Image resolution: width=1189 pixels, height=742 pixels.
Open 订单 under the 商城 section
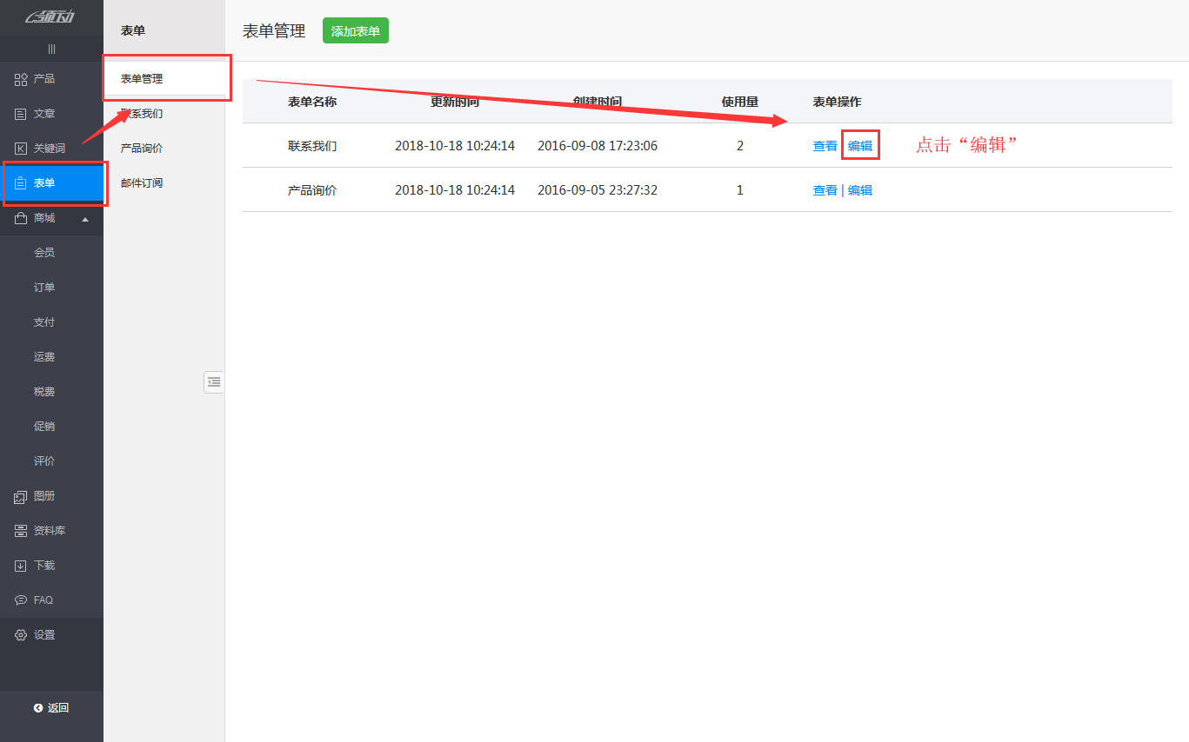[44, 288]
